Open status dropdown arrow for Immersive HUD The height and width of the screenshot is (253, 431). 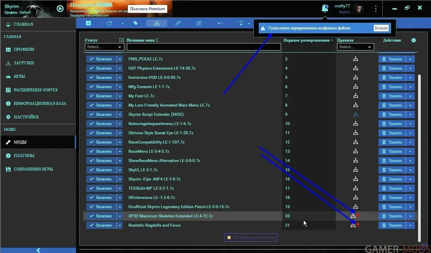[x=120, y=78]
